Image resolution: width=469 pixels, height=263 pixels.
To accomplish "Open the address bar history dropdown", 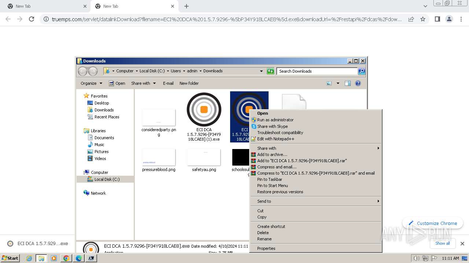I will coord(261,71).
